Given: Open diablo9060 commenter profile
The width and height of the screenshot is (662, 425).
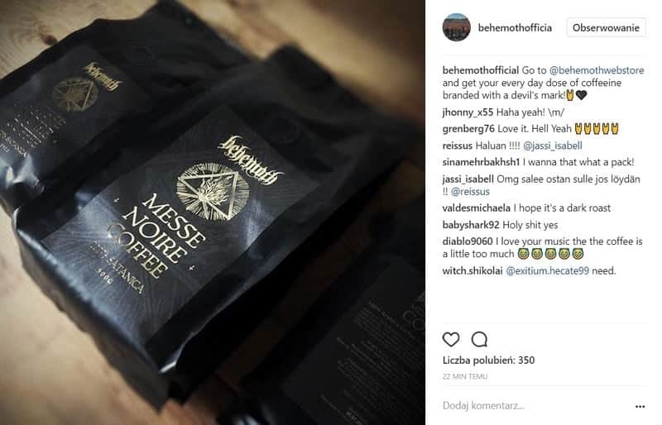Looking at the screenshot, I should 468,241.
